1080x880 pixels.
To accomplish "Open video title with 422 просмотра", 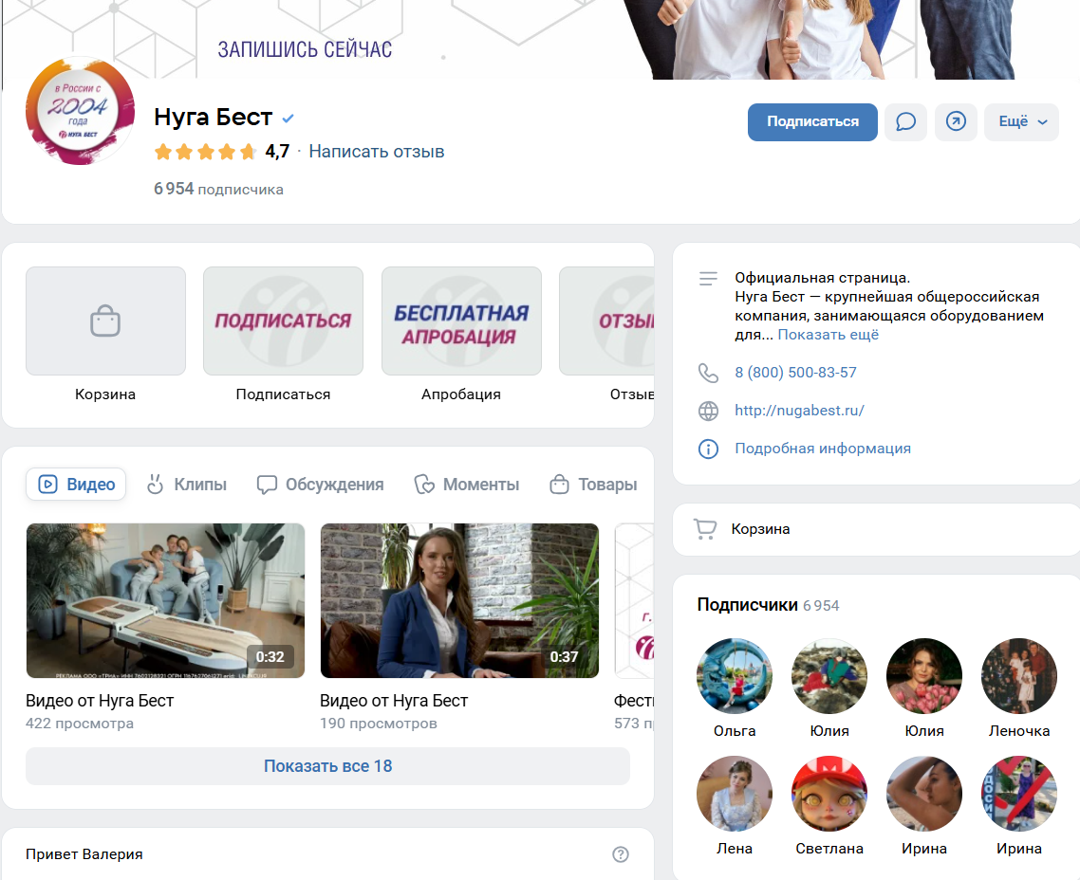I will point(100,701).
